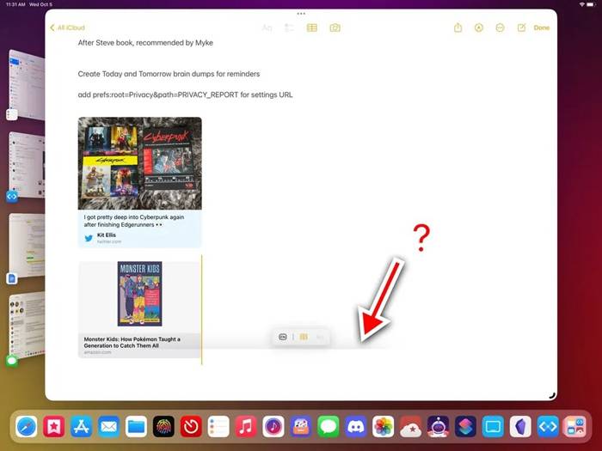Open the red timer app in dock

pos(191,426)
